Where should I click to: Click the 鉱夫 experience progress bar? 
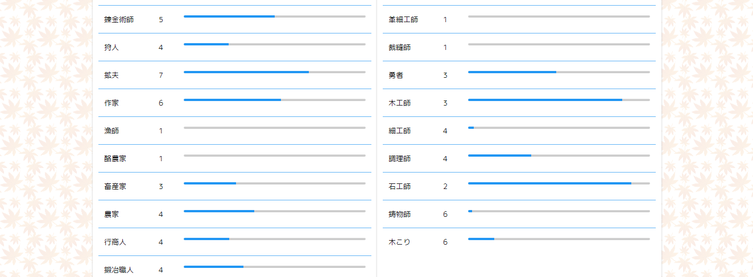[275, 72]
